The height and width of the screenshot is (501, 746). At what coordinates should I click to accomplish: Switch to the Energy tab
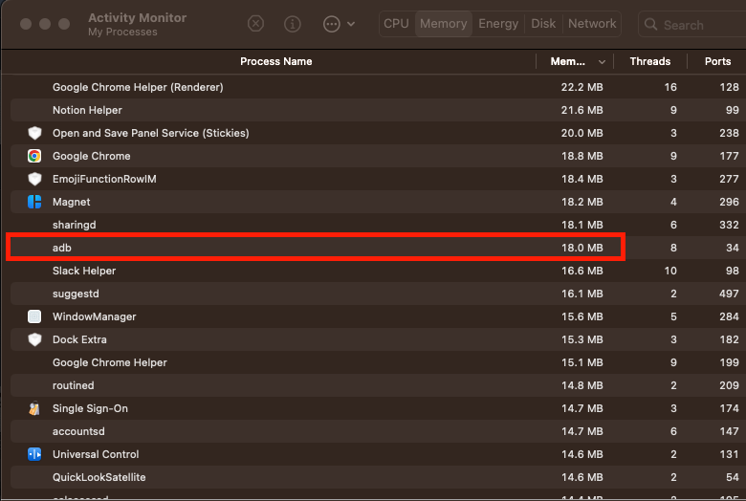[x=498, y=23]
